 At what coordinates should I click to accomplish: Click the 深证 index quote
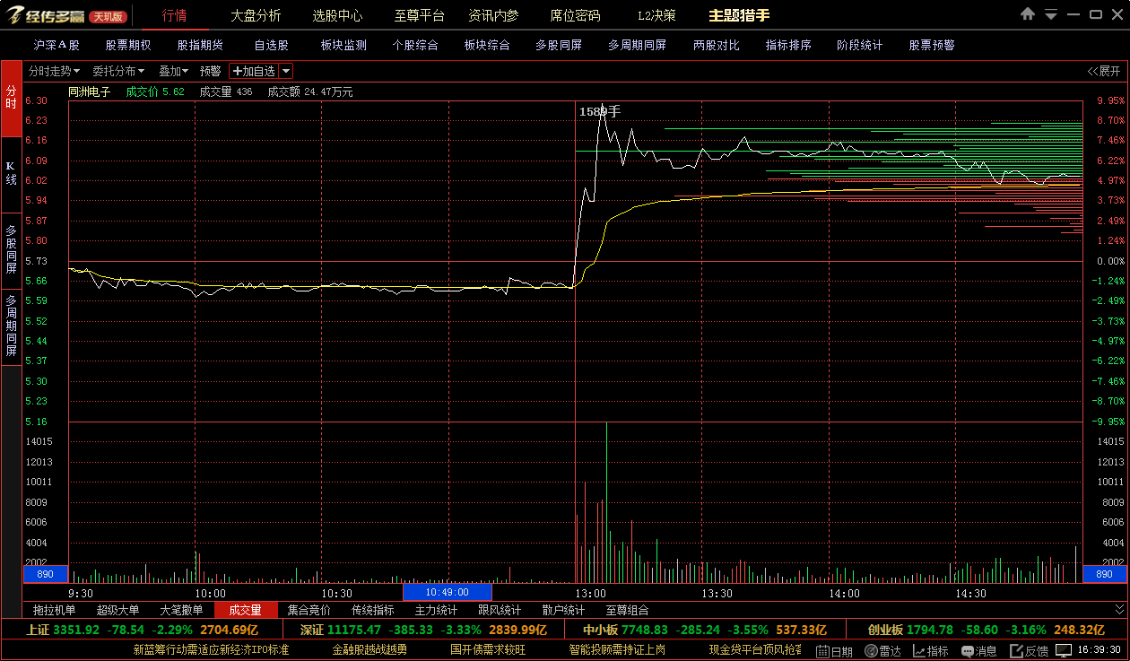423,630
